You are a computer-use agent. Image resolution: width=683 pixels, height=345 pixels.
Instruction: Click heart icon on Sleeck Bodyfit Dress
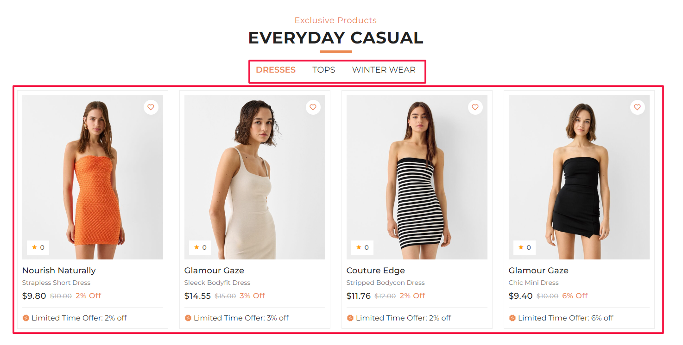[313, 107]
